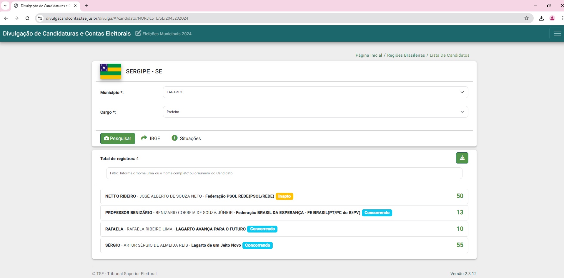Click the IBGE share arrow icon
564x278 pixels.
coord(144,138)
